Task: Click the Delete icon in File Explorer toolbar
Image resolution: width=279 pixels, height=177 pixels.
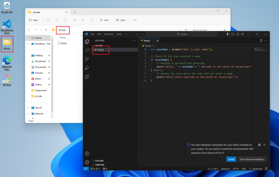Action: coord(92,20)
